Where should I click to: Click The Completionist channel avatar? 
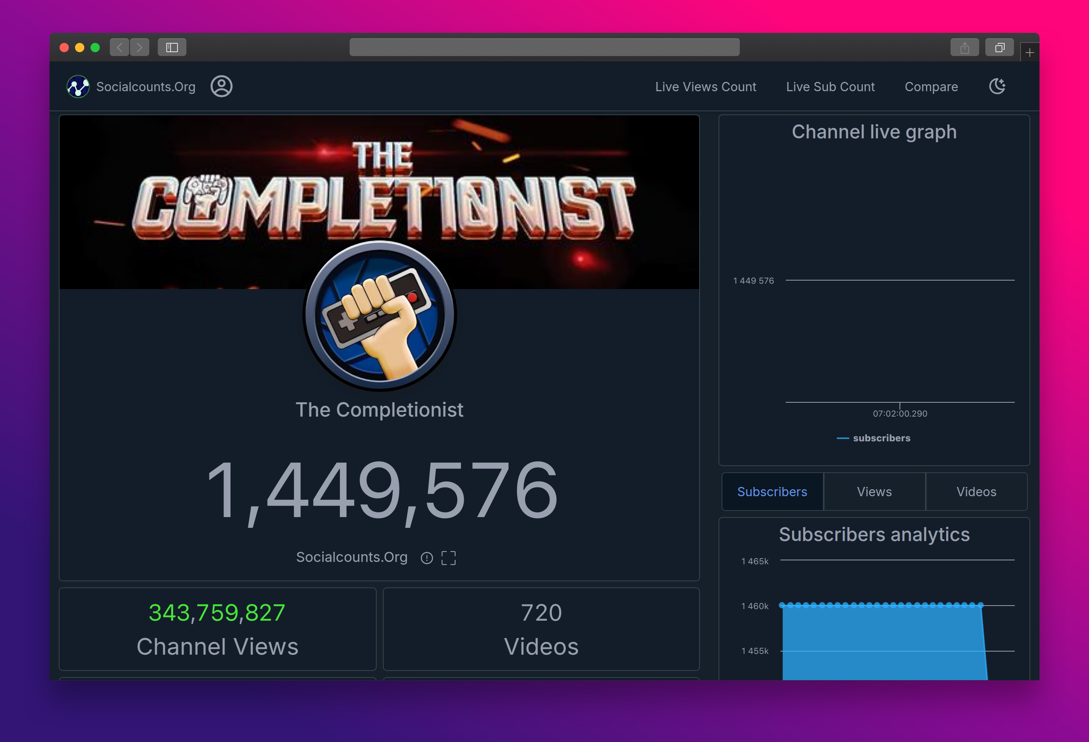(379, 315)
